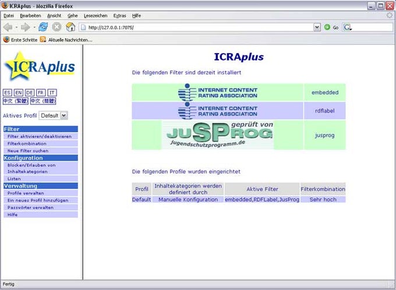Open Forward history dropdown arrow

(x=34, y=27)
